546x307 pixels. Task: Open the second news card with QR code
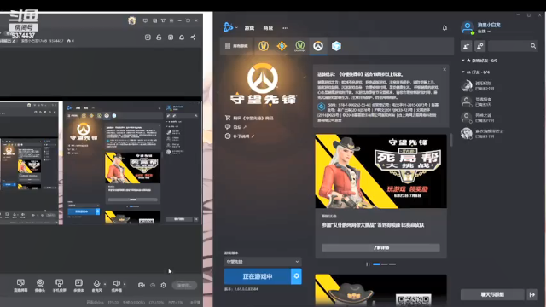[381, 291]
